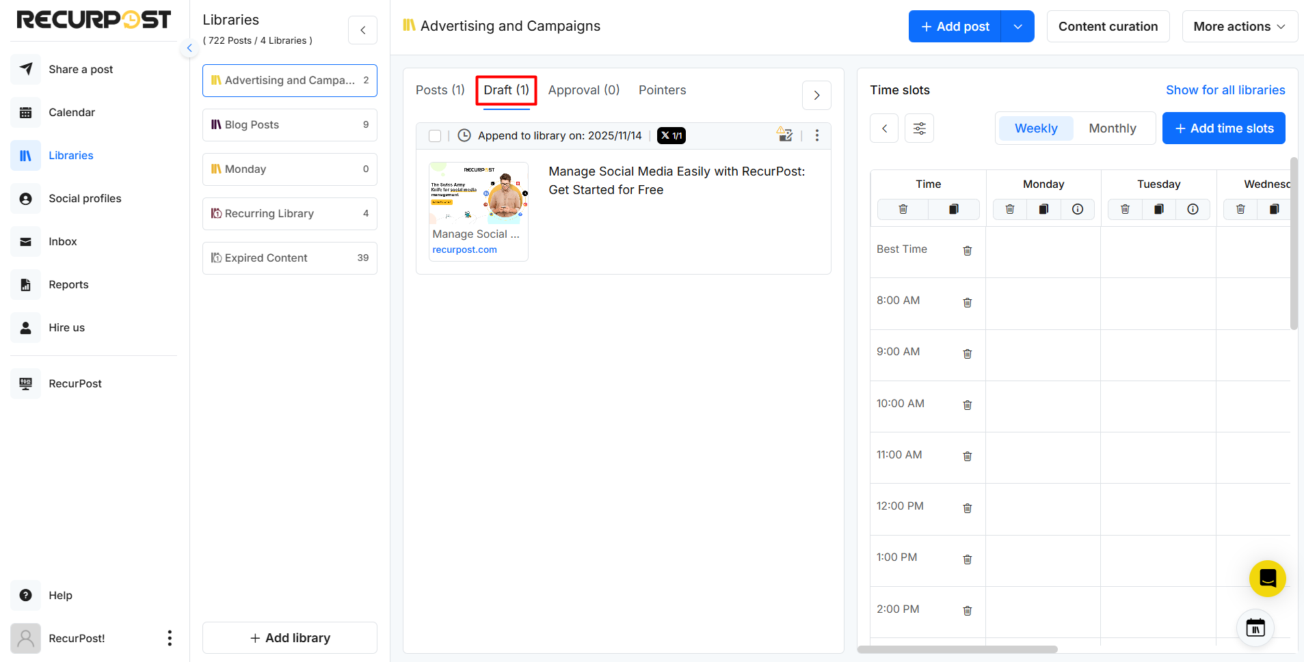Viewport: 1304px width, 662px height.
Task: Click the draft post title text
Action: pos(677,180)
